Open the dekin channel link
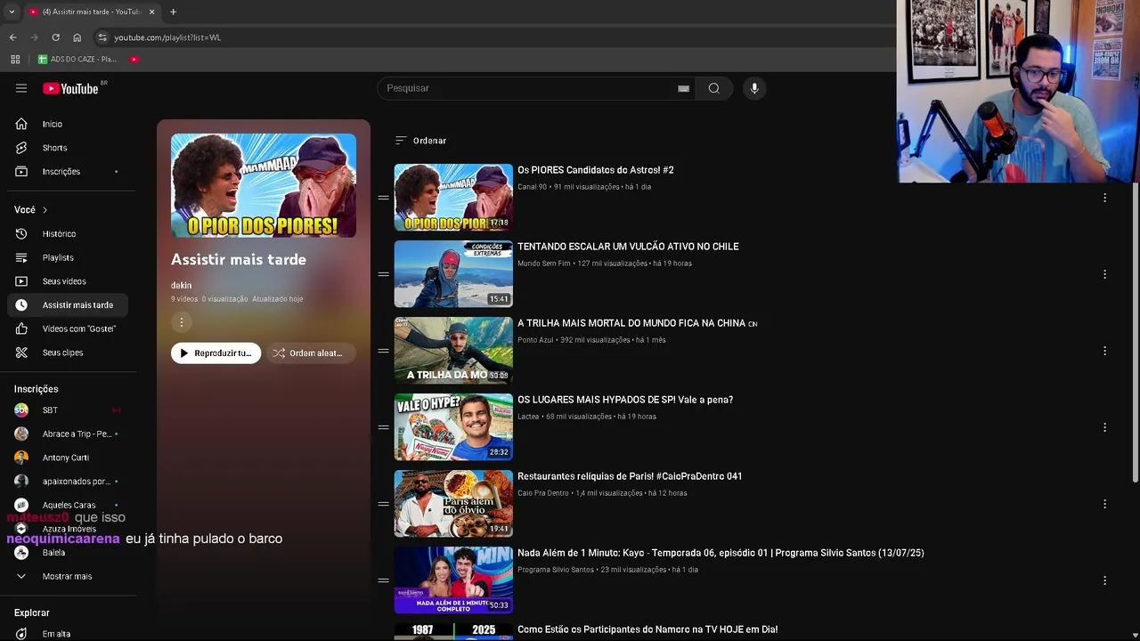Screen dimensions: 1140x641 (181, 286)
